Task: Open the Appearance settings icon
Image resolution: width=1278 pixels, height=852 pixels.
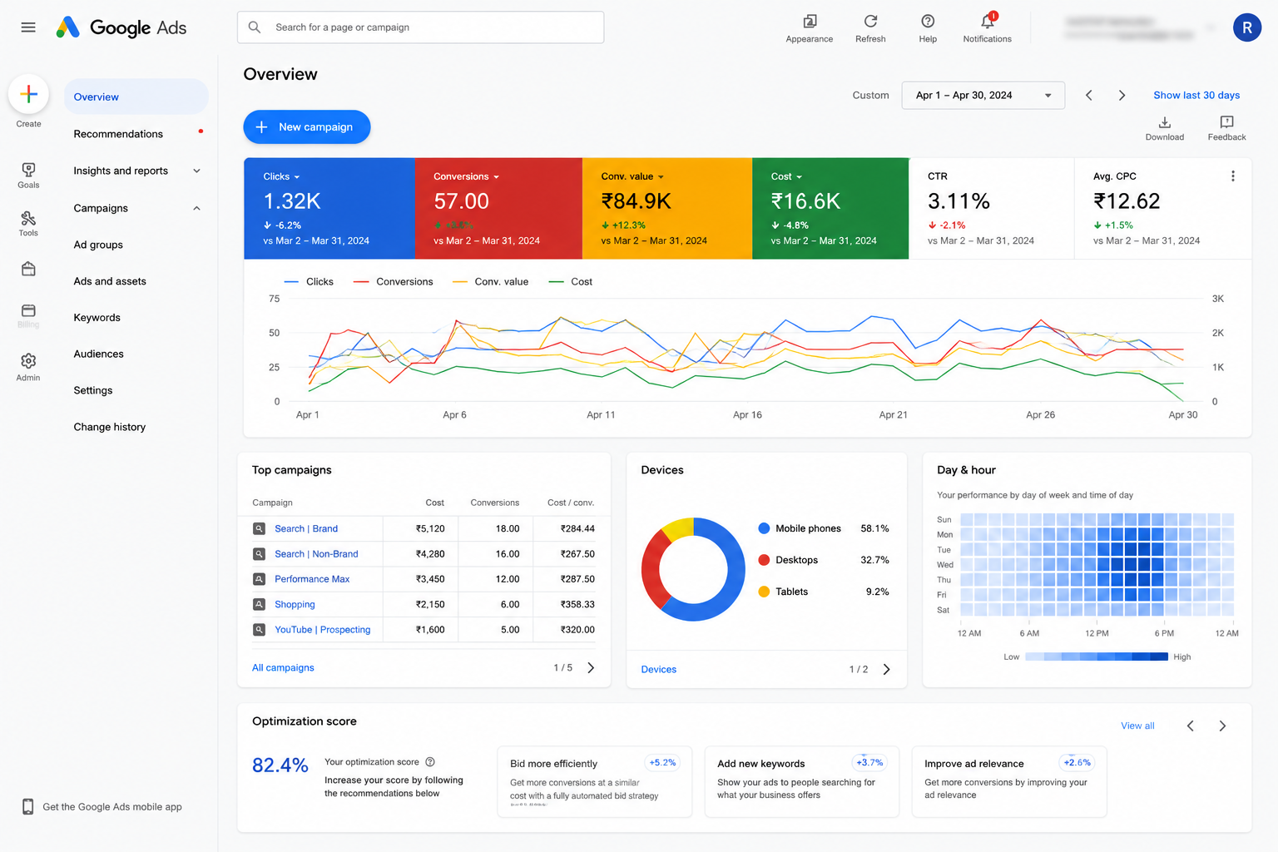Action: click(810, 22)
